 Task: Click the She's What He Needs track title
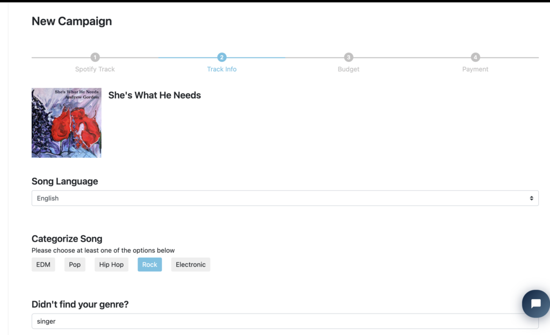155,96
